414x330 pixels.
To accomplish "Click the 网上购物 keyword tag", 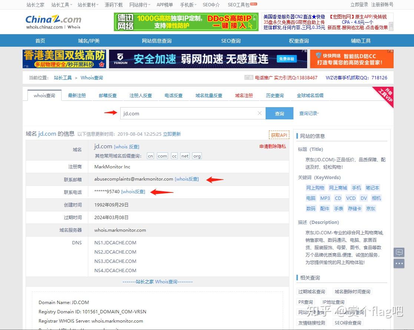I will tap(315, 188).
